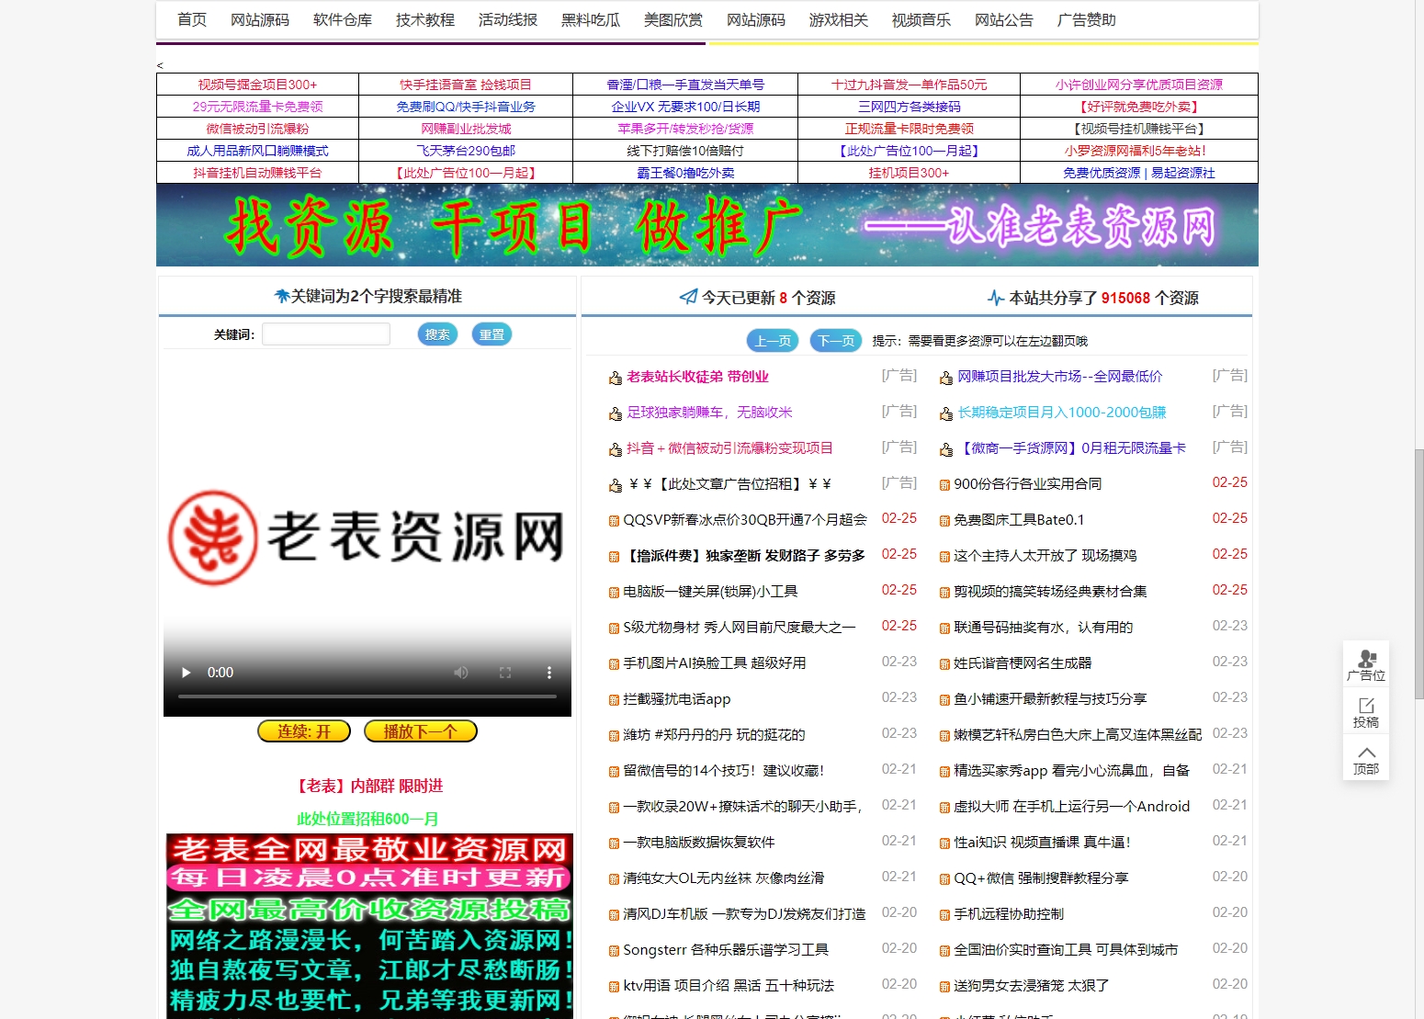This screenshot has height=1019, width=1424.
Task: Open article Songsterr 各种乐器乐谱学习工具
Action: click(x=726, y=950)
